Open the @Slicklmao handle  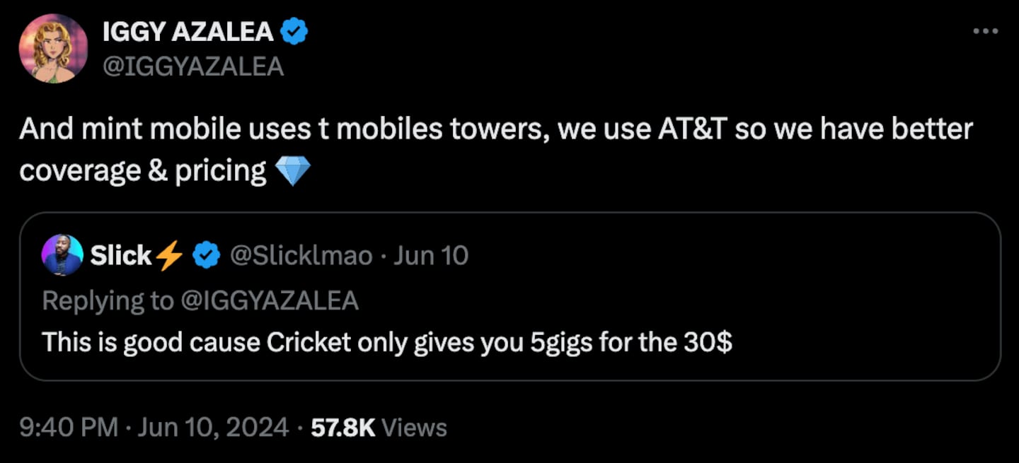click(301, 255)
